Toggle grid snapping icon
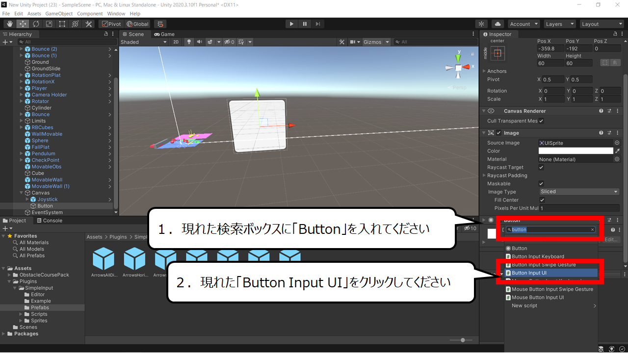628x353 pixels. click(x=160, y=24)
